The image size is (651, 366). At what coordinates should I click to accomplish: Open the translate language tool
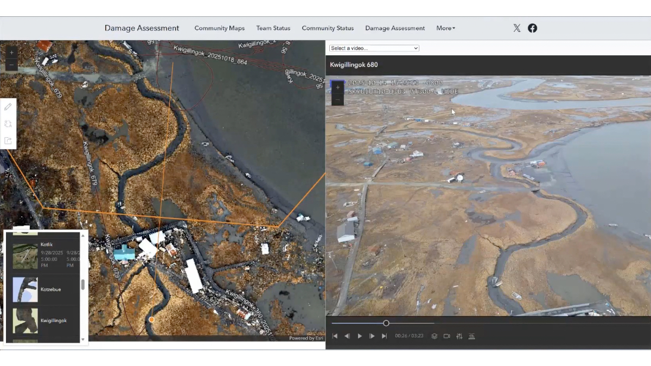coord(8,124)
